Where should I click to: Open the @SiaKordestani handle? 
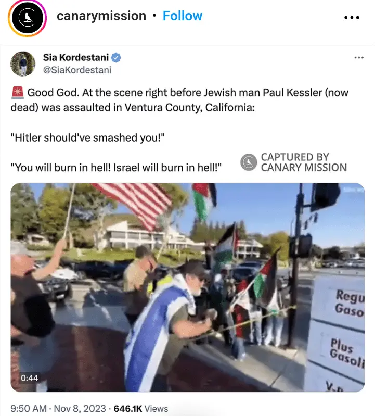(x=77, y=70)
